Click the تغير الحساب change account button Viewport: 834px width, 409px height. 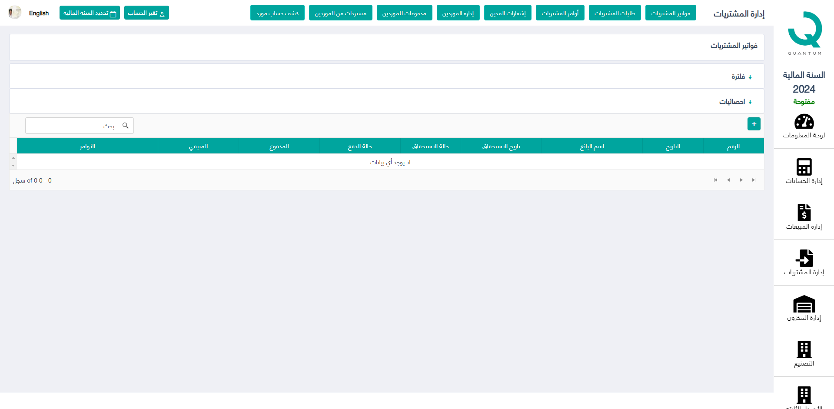pos(146,13)
